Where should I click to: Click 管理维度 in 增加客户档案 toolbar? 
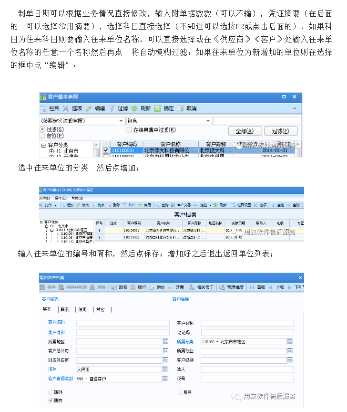232,287
